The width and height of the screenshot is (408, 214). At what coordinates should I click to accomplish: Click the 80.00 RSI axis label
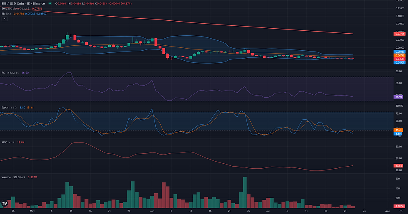pos(399,71)
